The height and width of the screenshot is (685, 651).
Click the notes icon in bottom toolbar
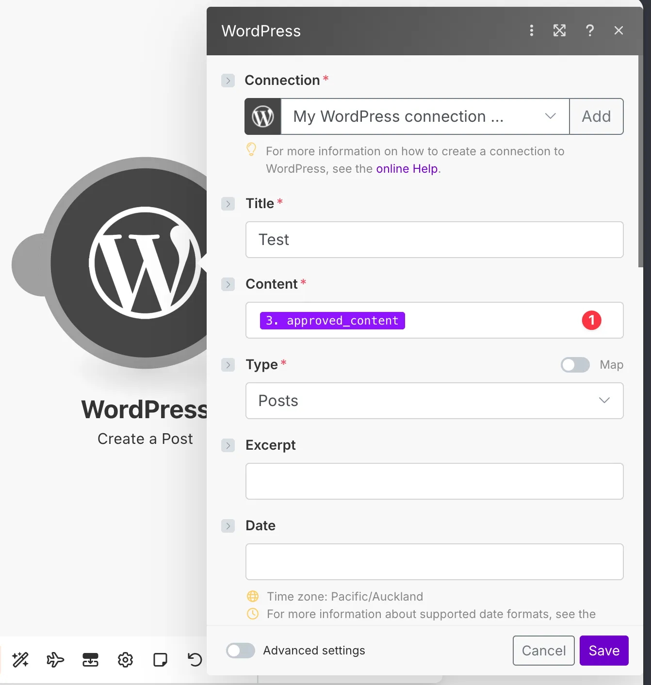[160, 660]
